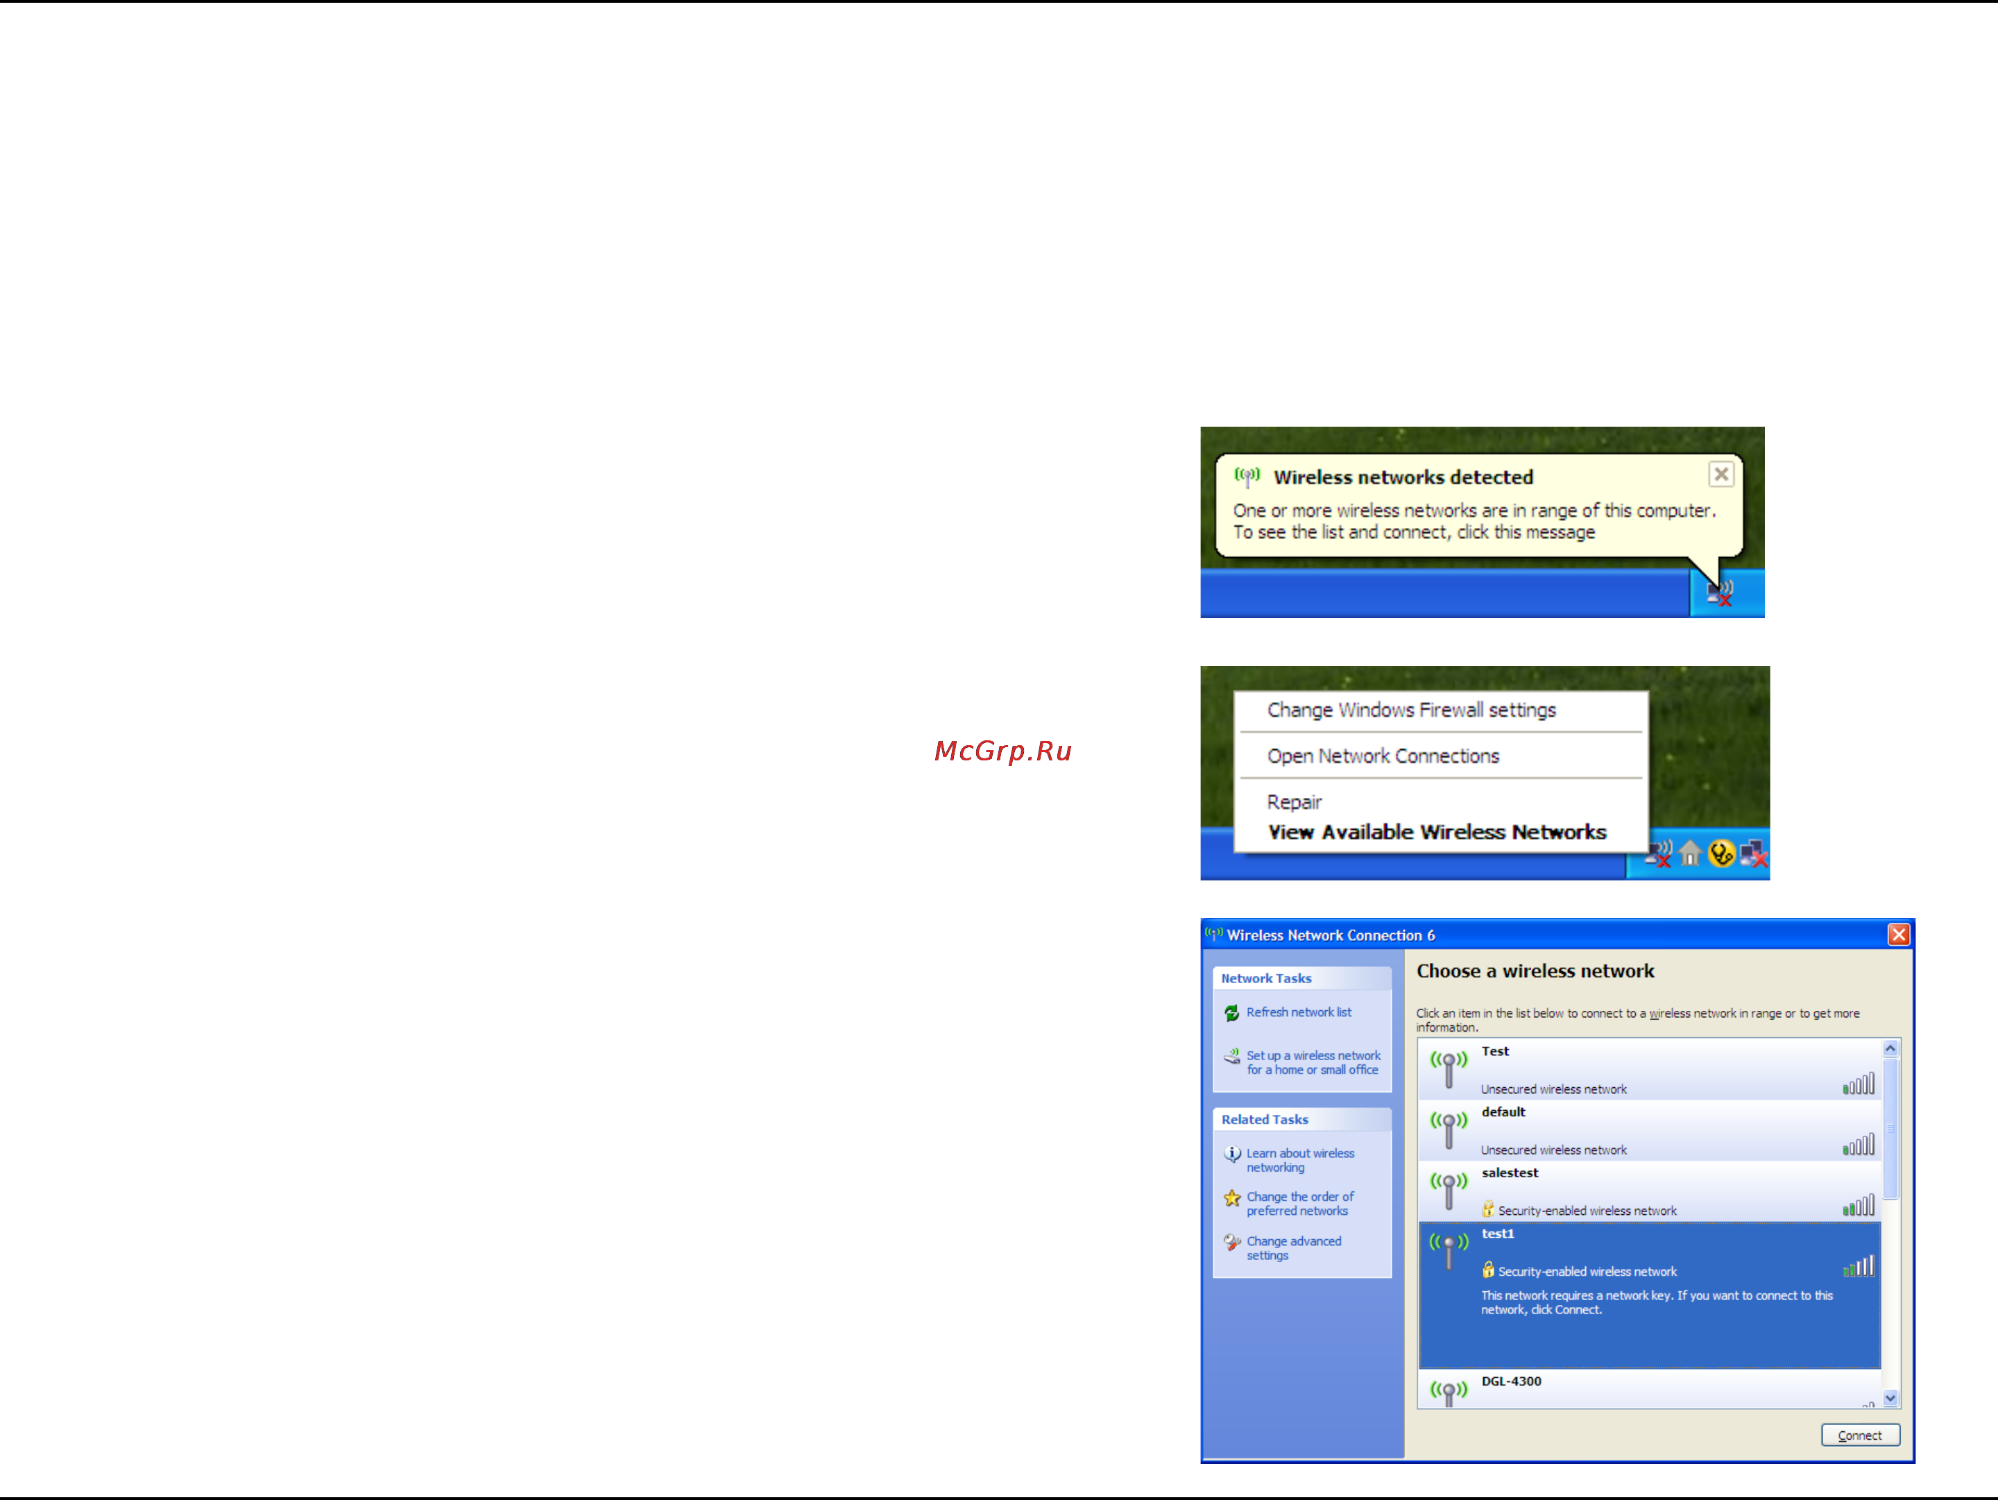
Task: Select the DGL-4300 network
Action: 1649,1389
